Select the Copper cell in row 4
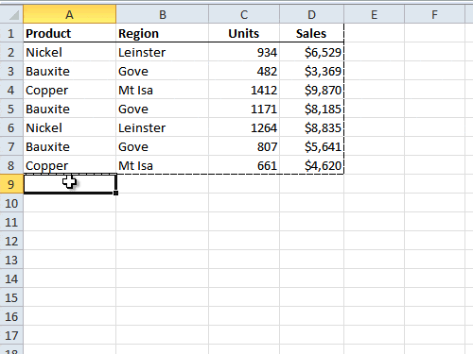The image size is (473, 354). tap(69, 90)
